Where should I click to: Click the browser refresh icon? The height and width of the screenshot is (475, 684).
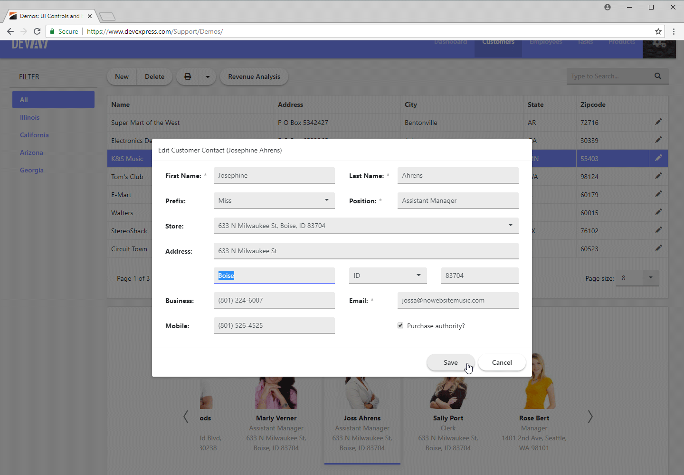[x=37, y=31]
